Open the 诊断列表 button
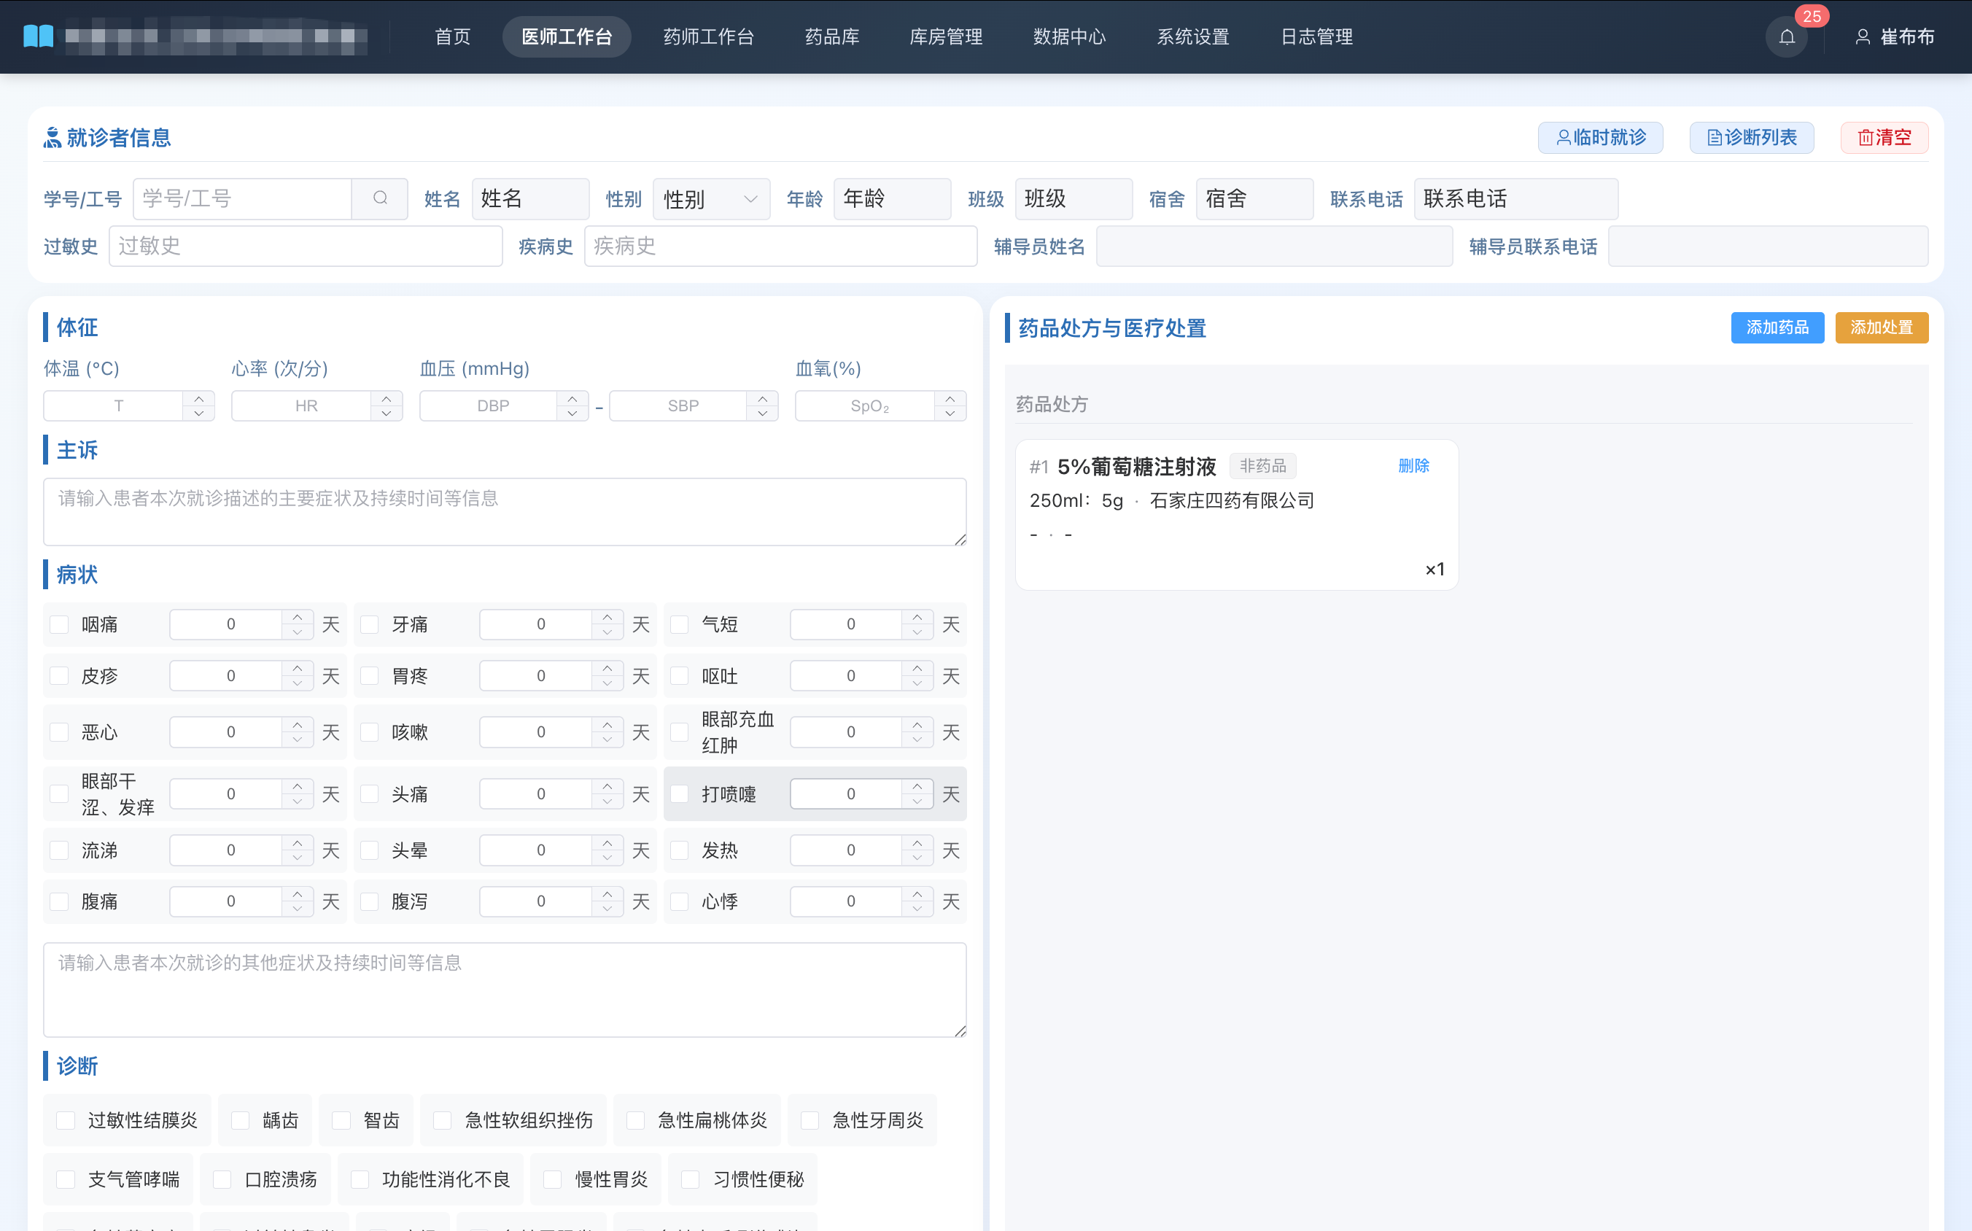The height and width of the screenshot is (1231, 1972). (1751, 138)
